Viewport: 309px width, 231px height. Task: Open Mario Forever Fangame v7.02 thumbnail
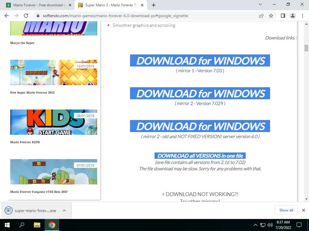point(54,172)
